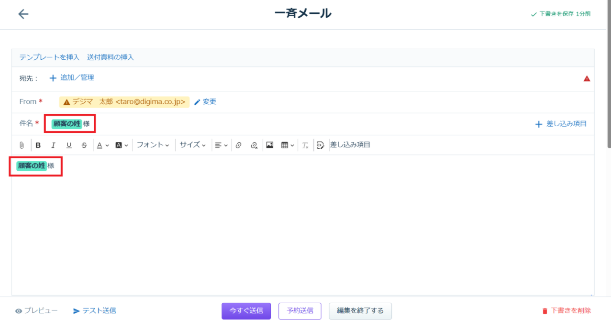Viewport: 611px width, 320px height.
Task: Click the 下書きを保存 status
Action: click(x=561, y=14)
